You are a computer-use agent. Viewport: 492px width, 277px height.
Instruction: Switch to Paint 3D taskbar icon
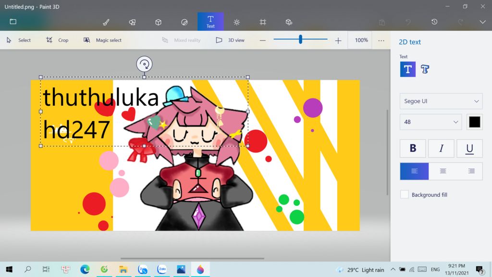(x=200, y=269)
